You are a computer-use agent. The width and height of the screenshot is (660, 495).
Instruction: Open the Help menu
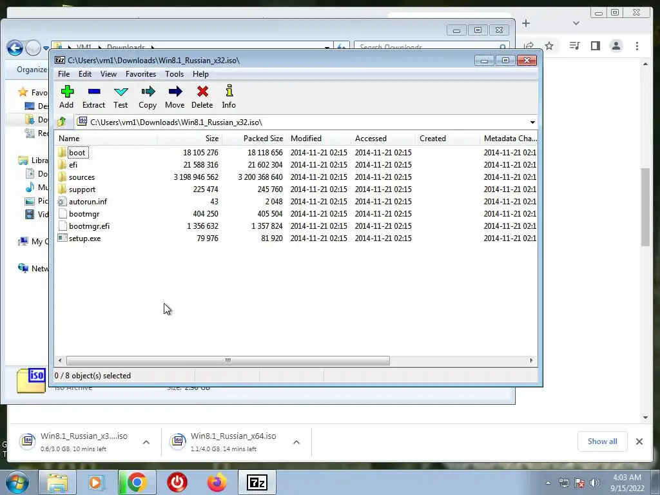tap(201, 74)
